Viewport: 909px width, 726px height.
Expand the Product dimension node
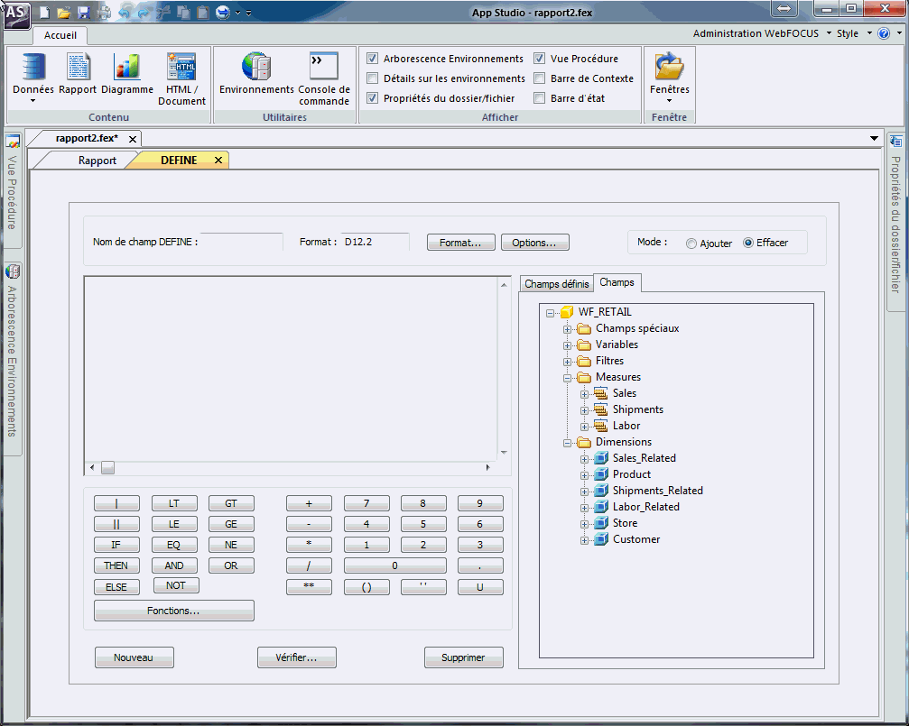(584, 475)
